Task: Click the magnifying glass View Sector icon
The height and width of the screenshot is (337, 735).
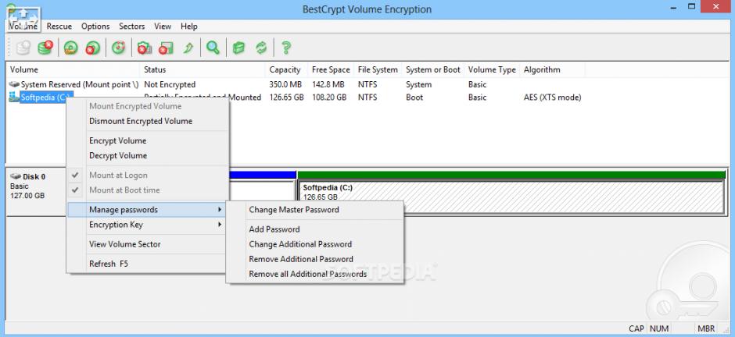Action: pyautogui.click(x=213, y=48)
